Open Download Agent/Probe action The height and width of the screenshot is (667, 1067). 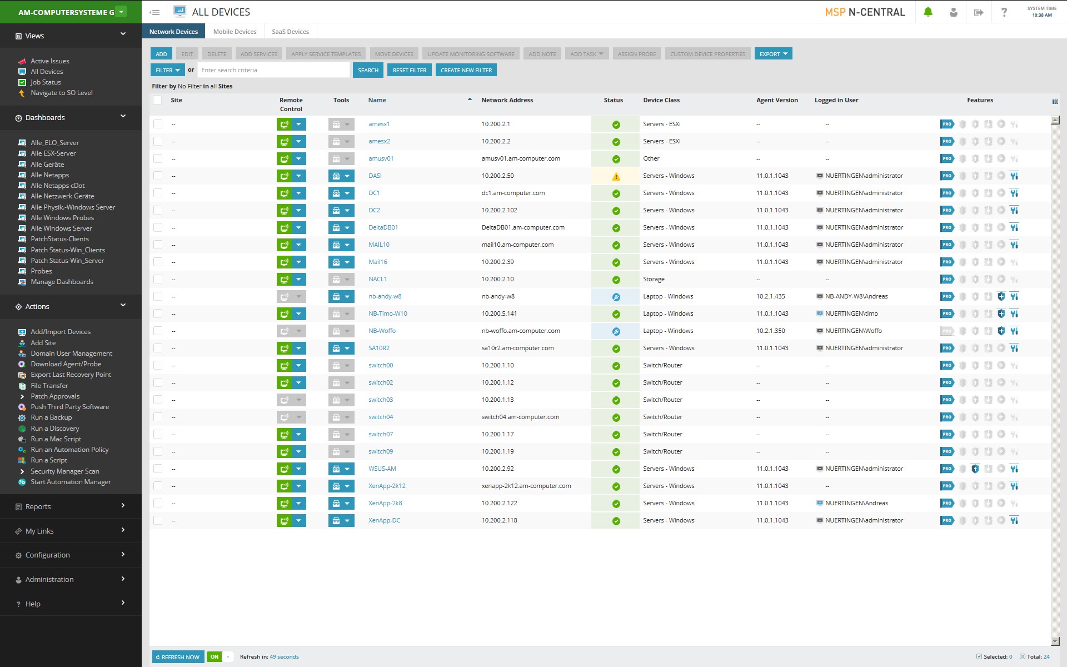[66, 364]
